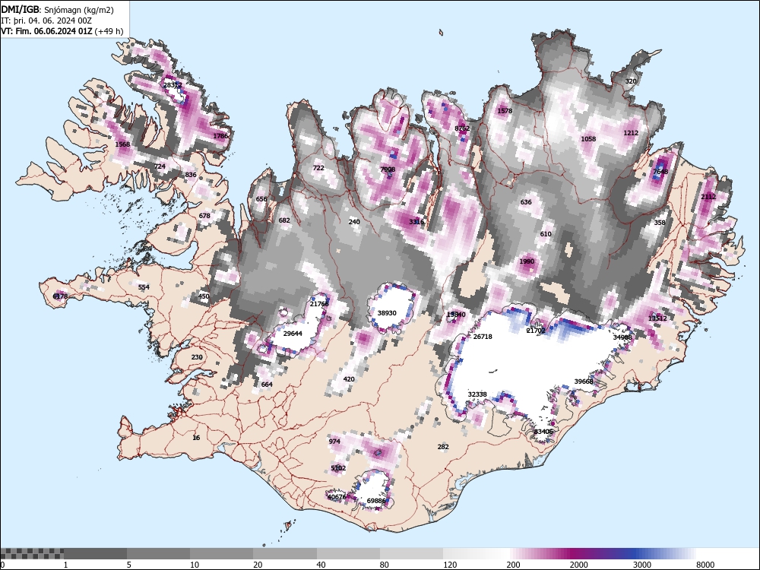Image resolution: width=760 pixels, height=570 pixels.
Task: Select the dark gray 1 to 5 legend segment
Action: point(96,554)
